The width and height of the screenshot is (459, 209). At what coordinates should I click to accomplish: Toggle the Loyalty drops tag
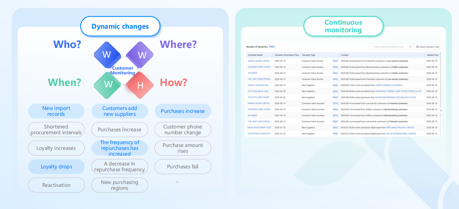click(56, 167)
